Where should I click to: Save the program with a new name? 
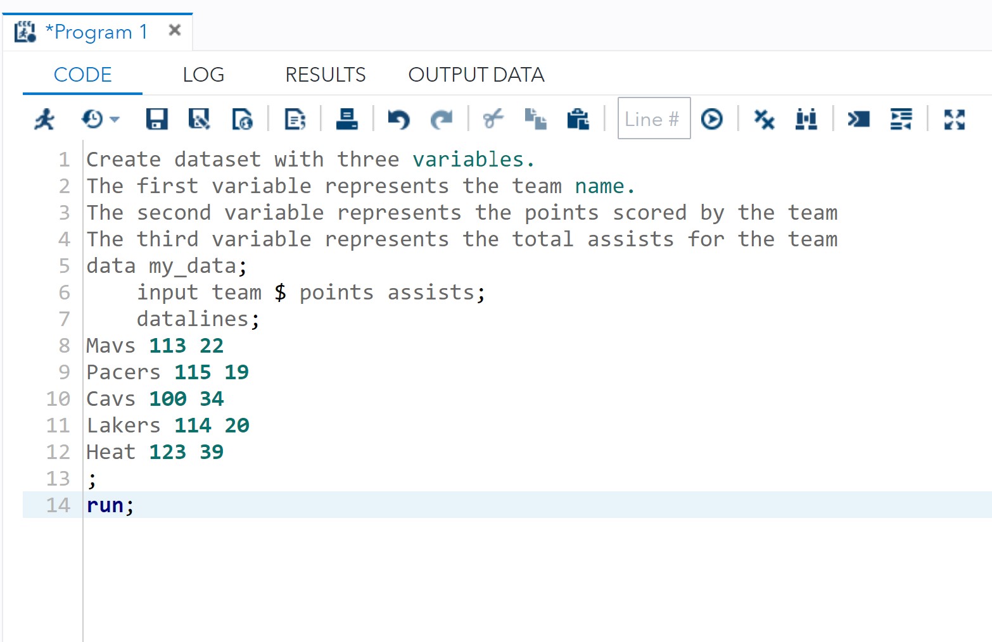coord(198,118)
